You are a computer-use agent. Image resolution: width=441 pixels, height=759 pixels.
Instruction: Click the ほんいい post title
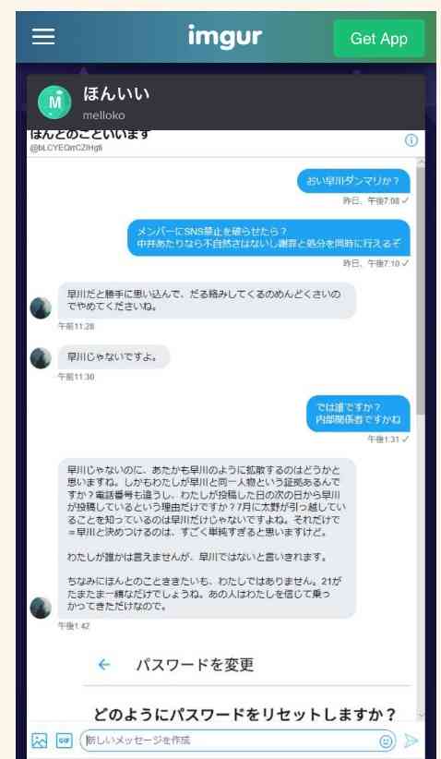pyautogui.click(x=116, y=94)
